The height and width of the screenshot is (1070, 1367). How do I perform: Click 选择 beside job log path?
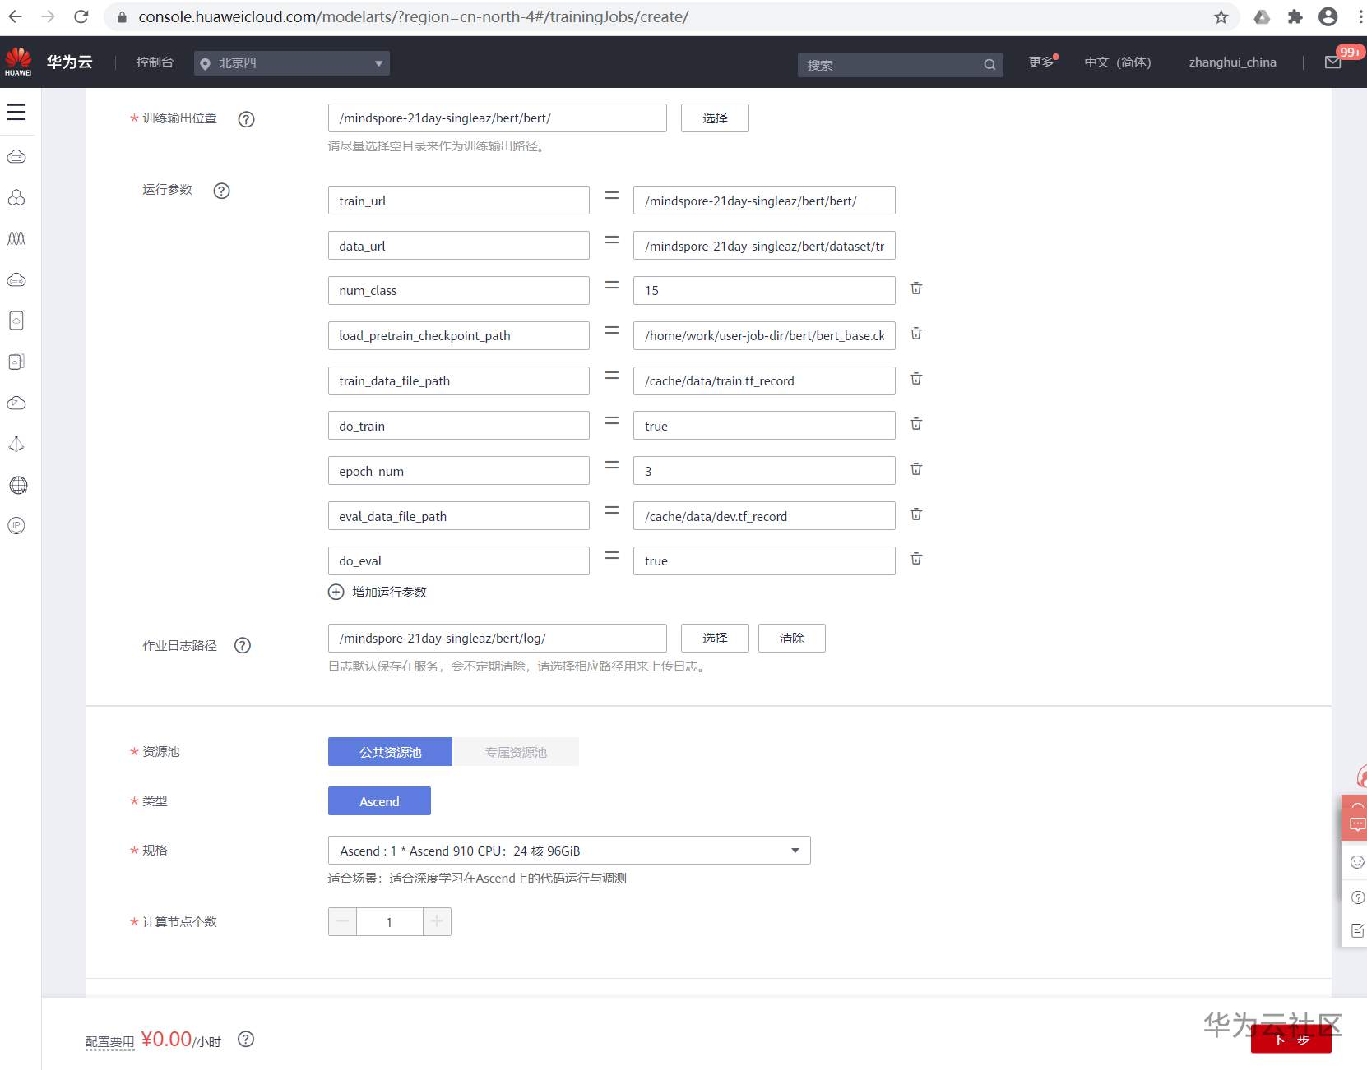coord(715,639)
